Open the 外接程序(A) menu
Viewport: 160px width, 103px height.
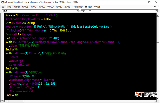[78, 7]
